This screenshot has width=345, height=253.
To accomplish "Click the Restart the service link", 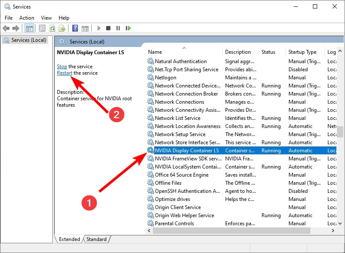I will (x=65, y=73).
